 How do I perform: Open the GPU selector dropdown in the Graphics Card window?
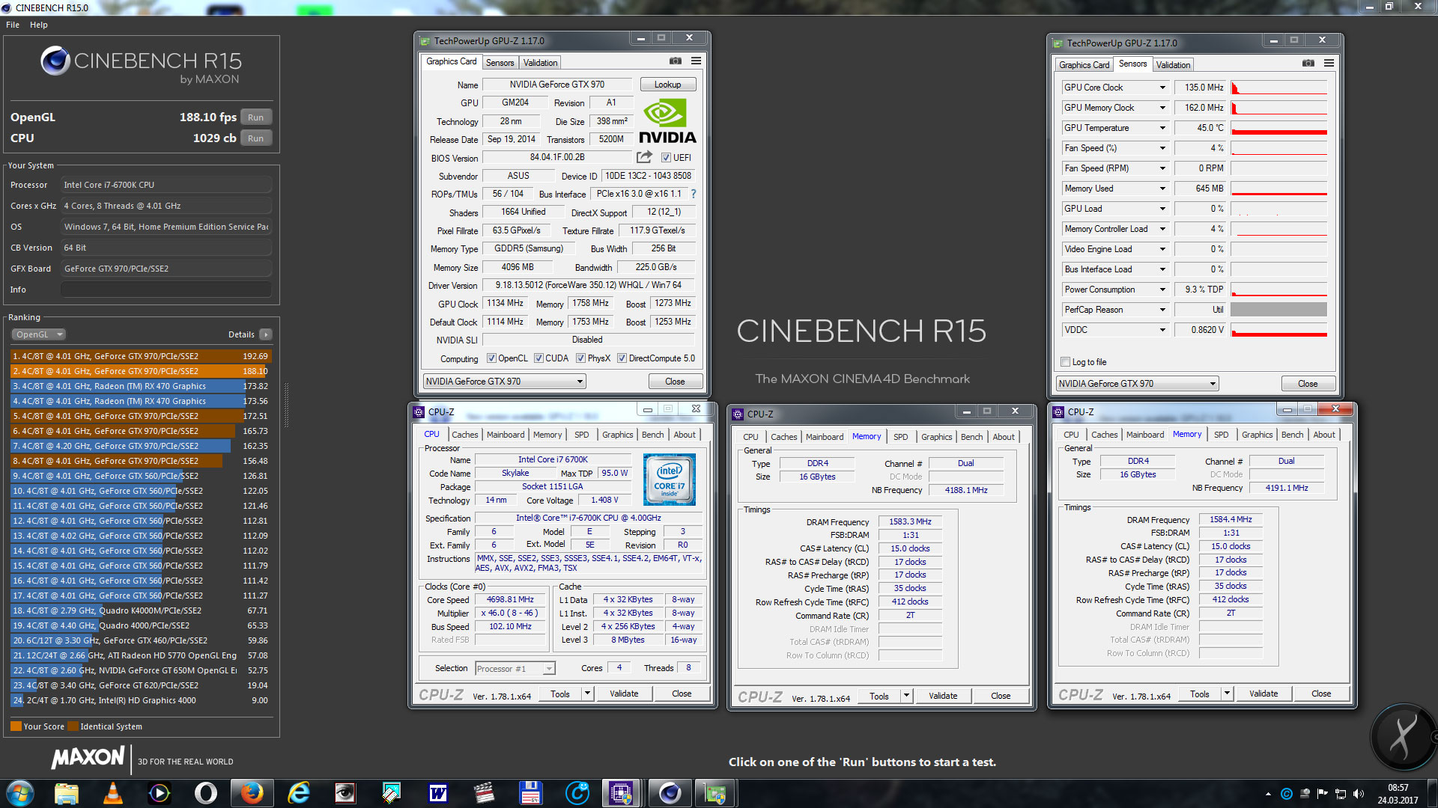click(x=505, y=382)
